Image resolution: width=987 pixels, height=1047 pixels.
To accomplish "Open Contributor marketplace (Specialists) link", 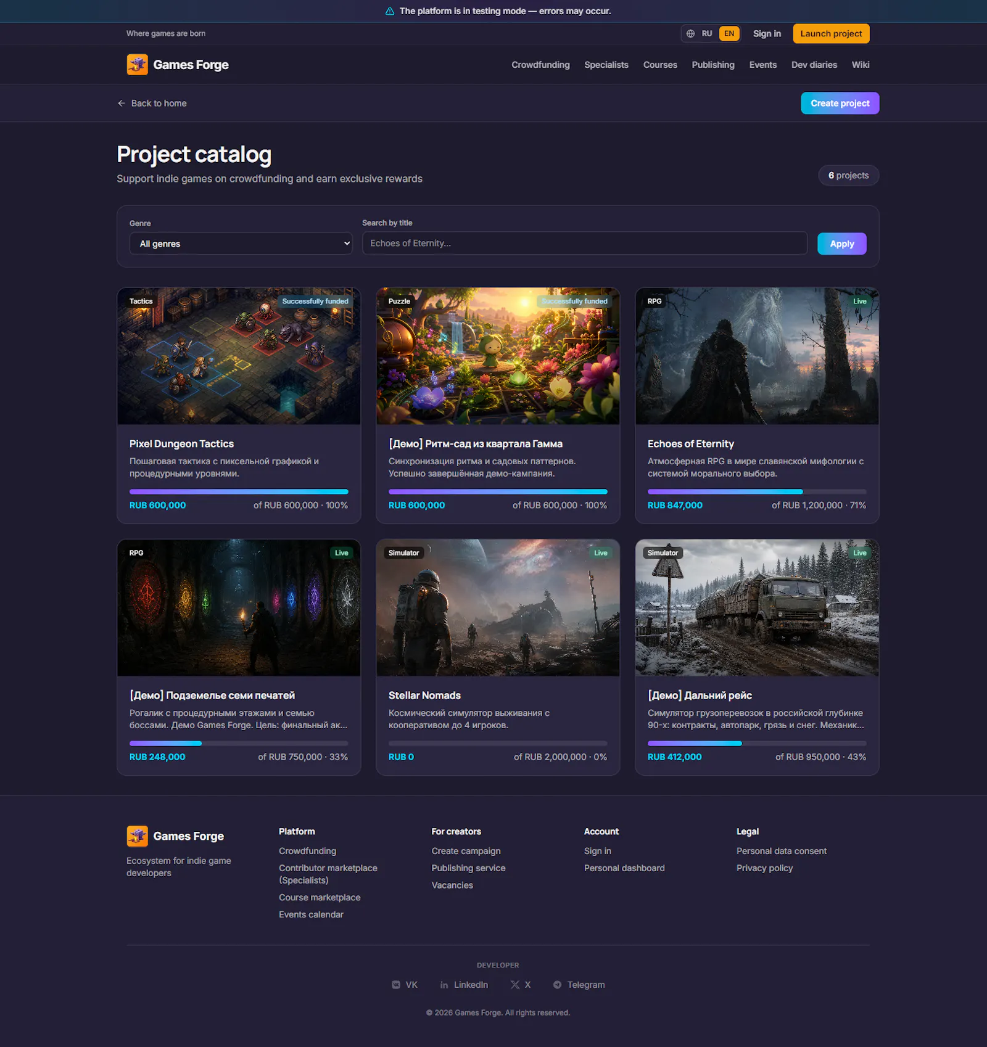I will (x=328, y=874).
